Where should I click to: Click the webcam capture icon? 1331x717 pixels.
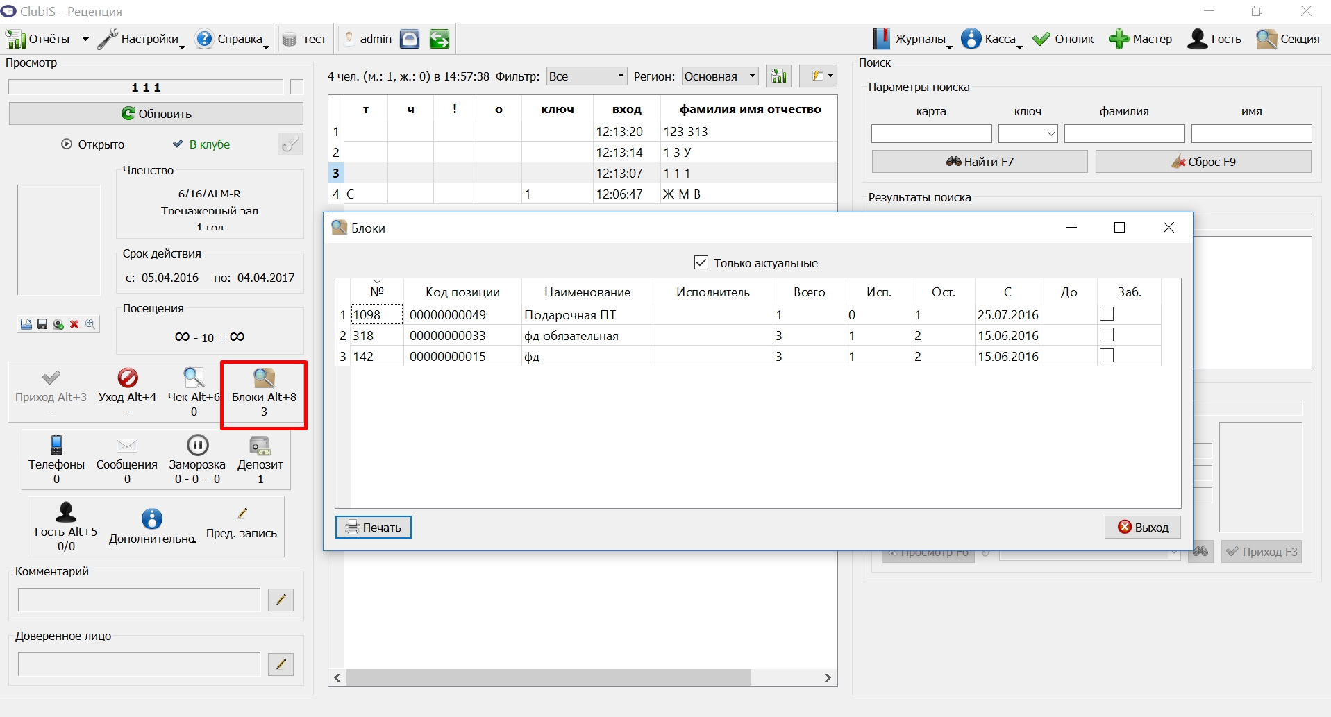pyautogui.click(x=58, y=324)
